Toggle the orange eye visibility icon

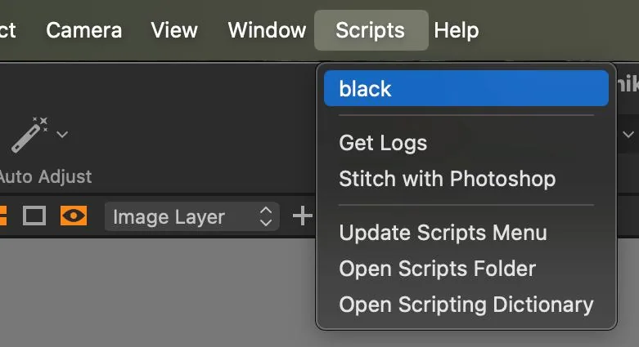(74, 216)
